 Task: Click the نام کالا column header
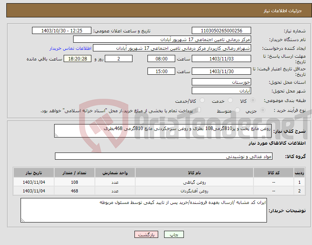click(194, 173)
